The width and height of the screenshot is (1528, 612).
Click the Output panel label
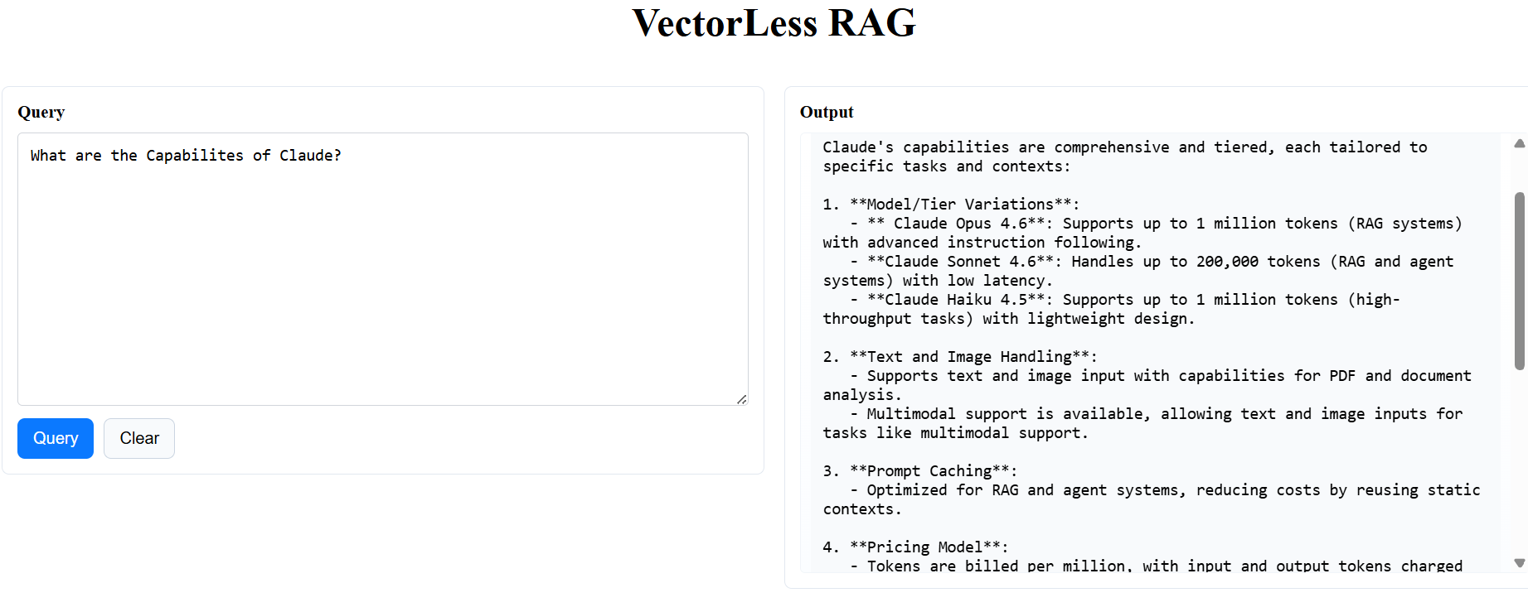826,112
